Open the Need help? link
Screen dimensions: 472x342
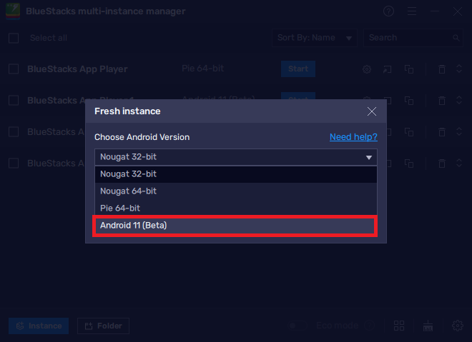tap(353, 137)
